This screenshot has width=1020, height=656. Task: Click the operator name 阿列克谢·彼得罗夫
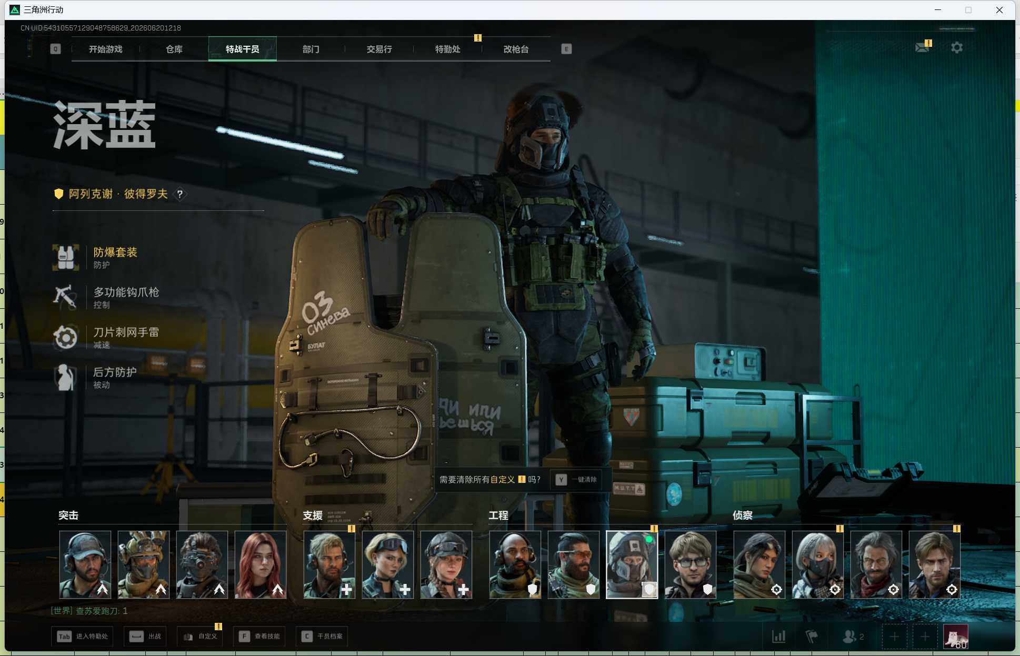click(118, 194)
